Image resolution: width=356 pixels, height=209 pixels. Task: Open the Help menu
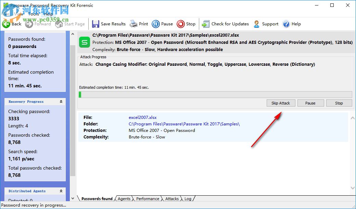pos(48,14)
